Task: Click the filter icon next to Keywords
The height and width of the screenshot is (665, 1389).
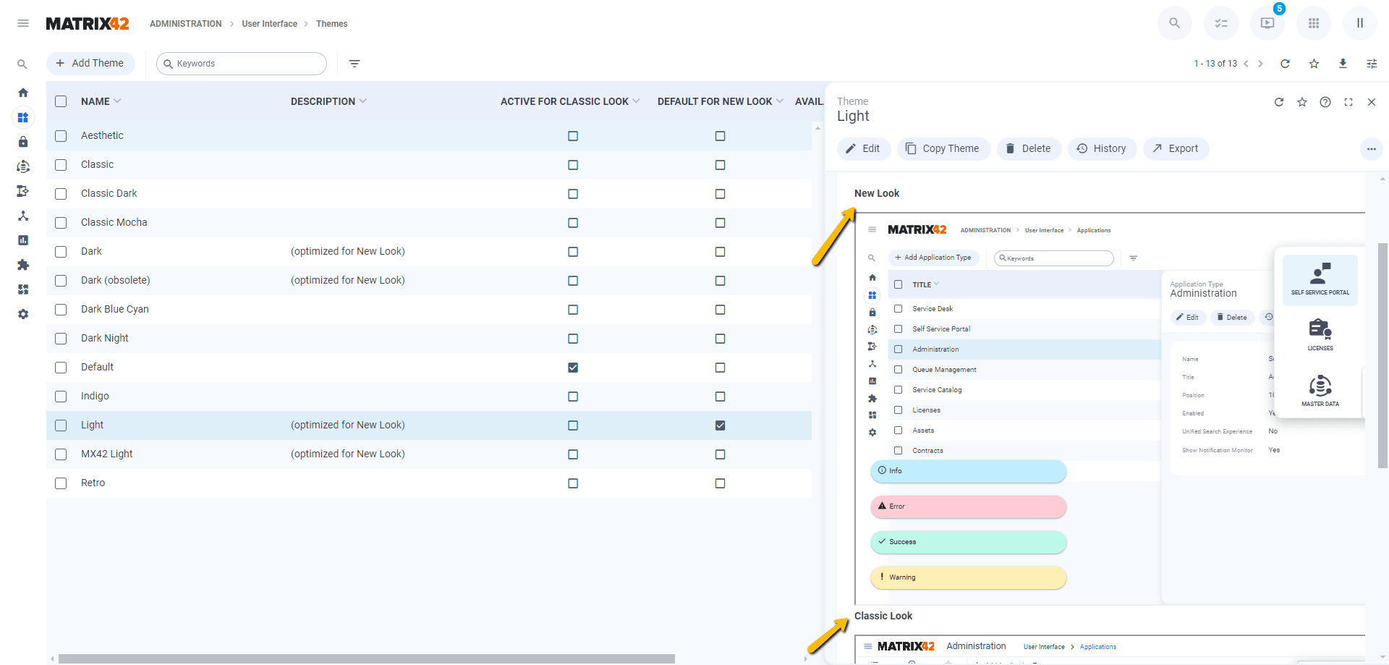Action: point(354,64)
